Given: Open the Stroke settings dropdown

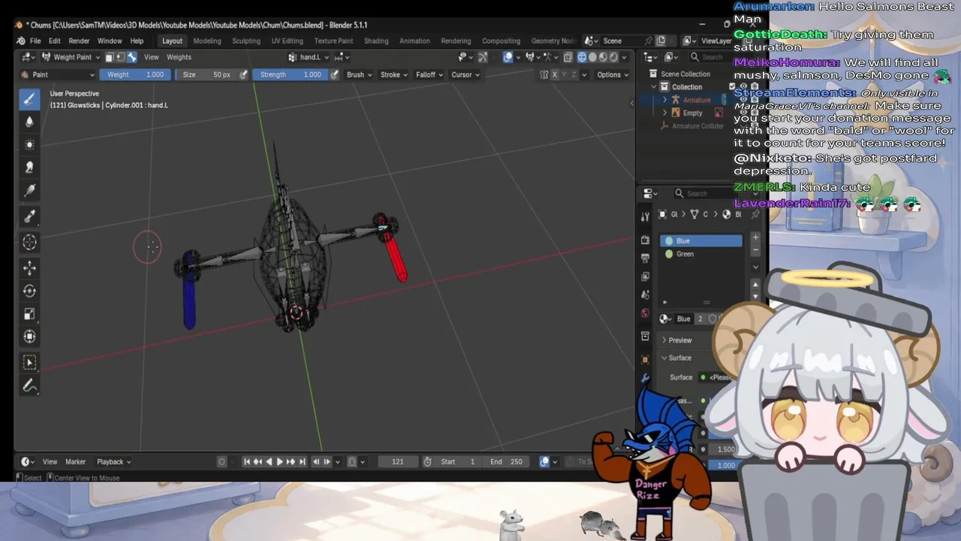Looking at the screenshot, I should (393, 74).
